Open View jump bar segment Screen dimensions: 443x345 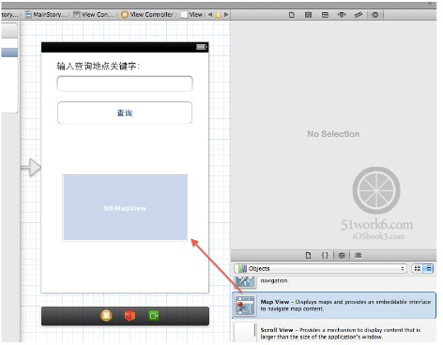point(192,15)
